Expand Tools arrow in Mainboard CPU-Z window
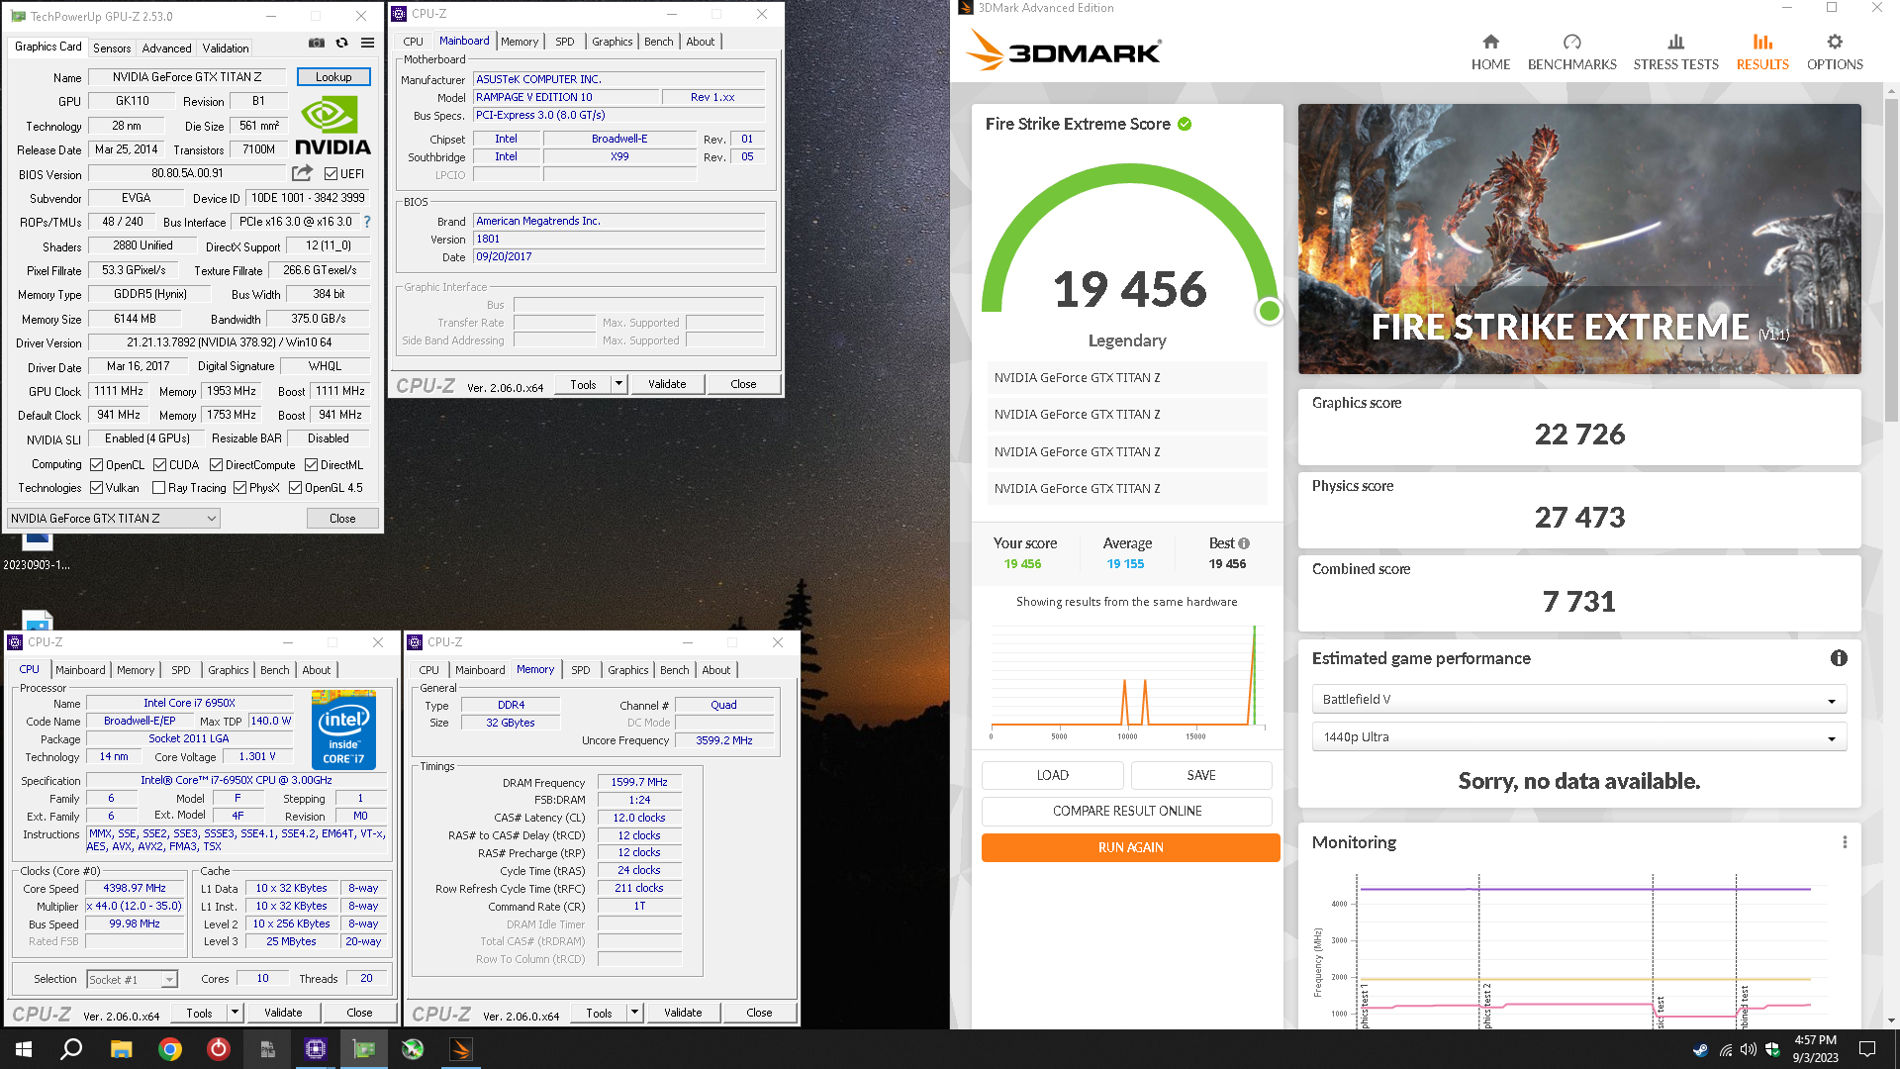The width and height of the screenshot is (1900, 1069). point(618,384)
